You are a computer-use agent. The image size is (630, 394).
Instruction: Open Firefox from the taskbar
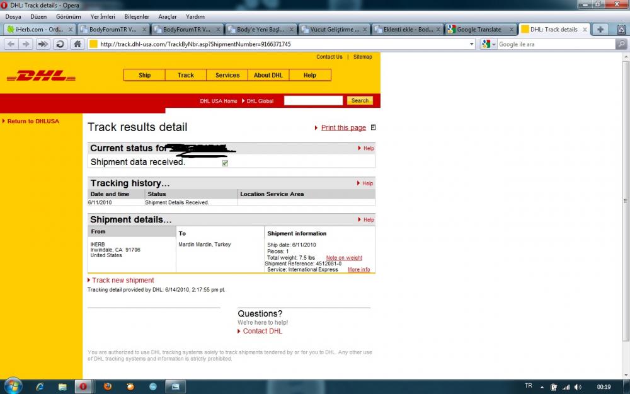[108, 387]
